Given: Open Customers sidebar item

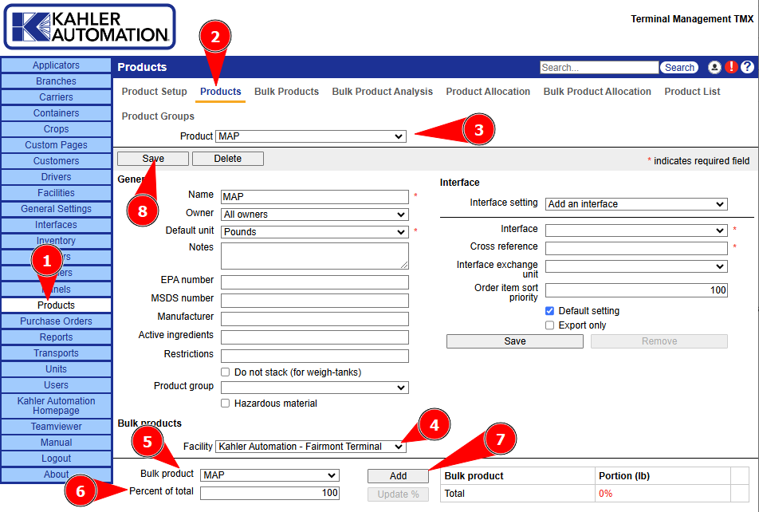Looking at the screenshot, I should tap(56, 161).
